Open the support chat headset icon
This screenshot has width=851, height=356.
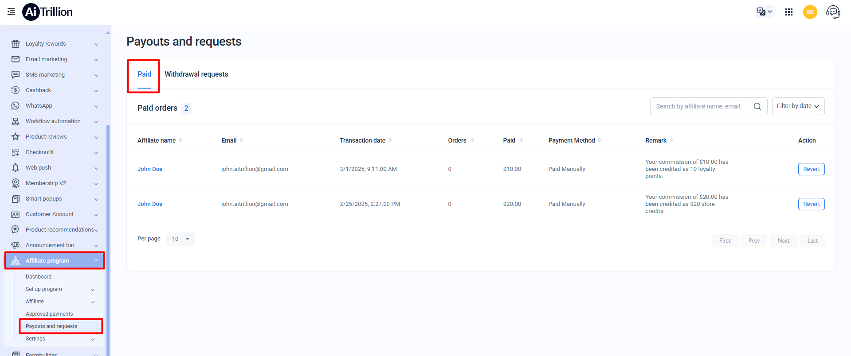[833, 12]
